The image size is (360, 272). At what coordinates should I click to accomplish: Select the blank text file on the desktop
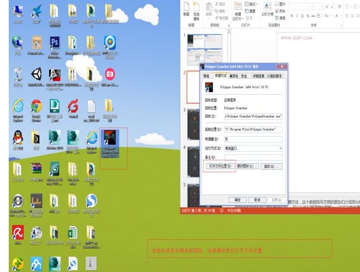coord(91,110)
